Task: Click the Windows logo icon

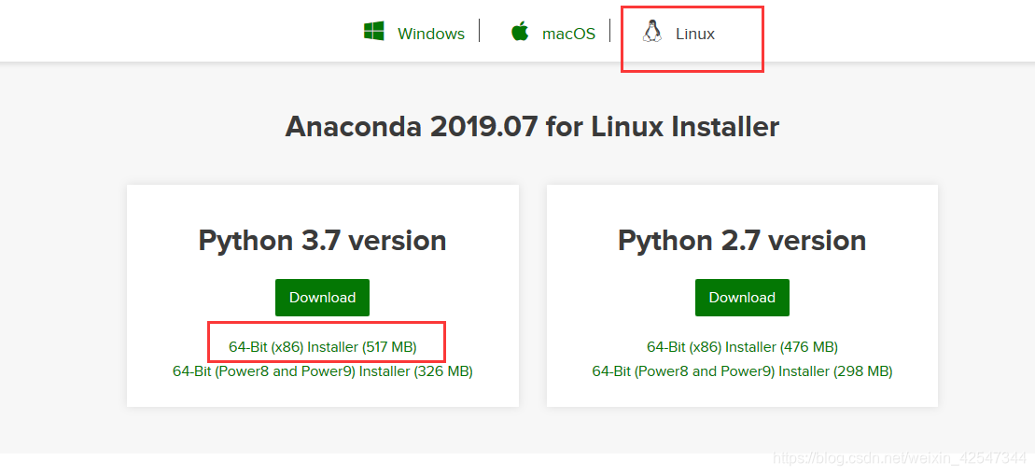Action: pyautogui.click(x=374, y=31)
